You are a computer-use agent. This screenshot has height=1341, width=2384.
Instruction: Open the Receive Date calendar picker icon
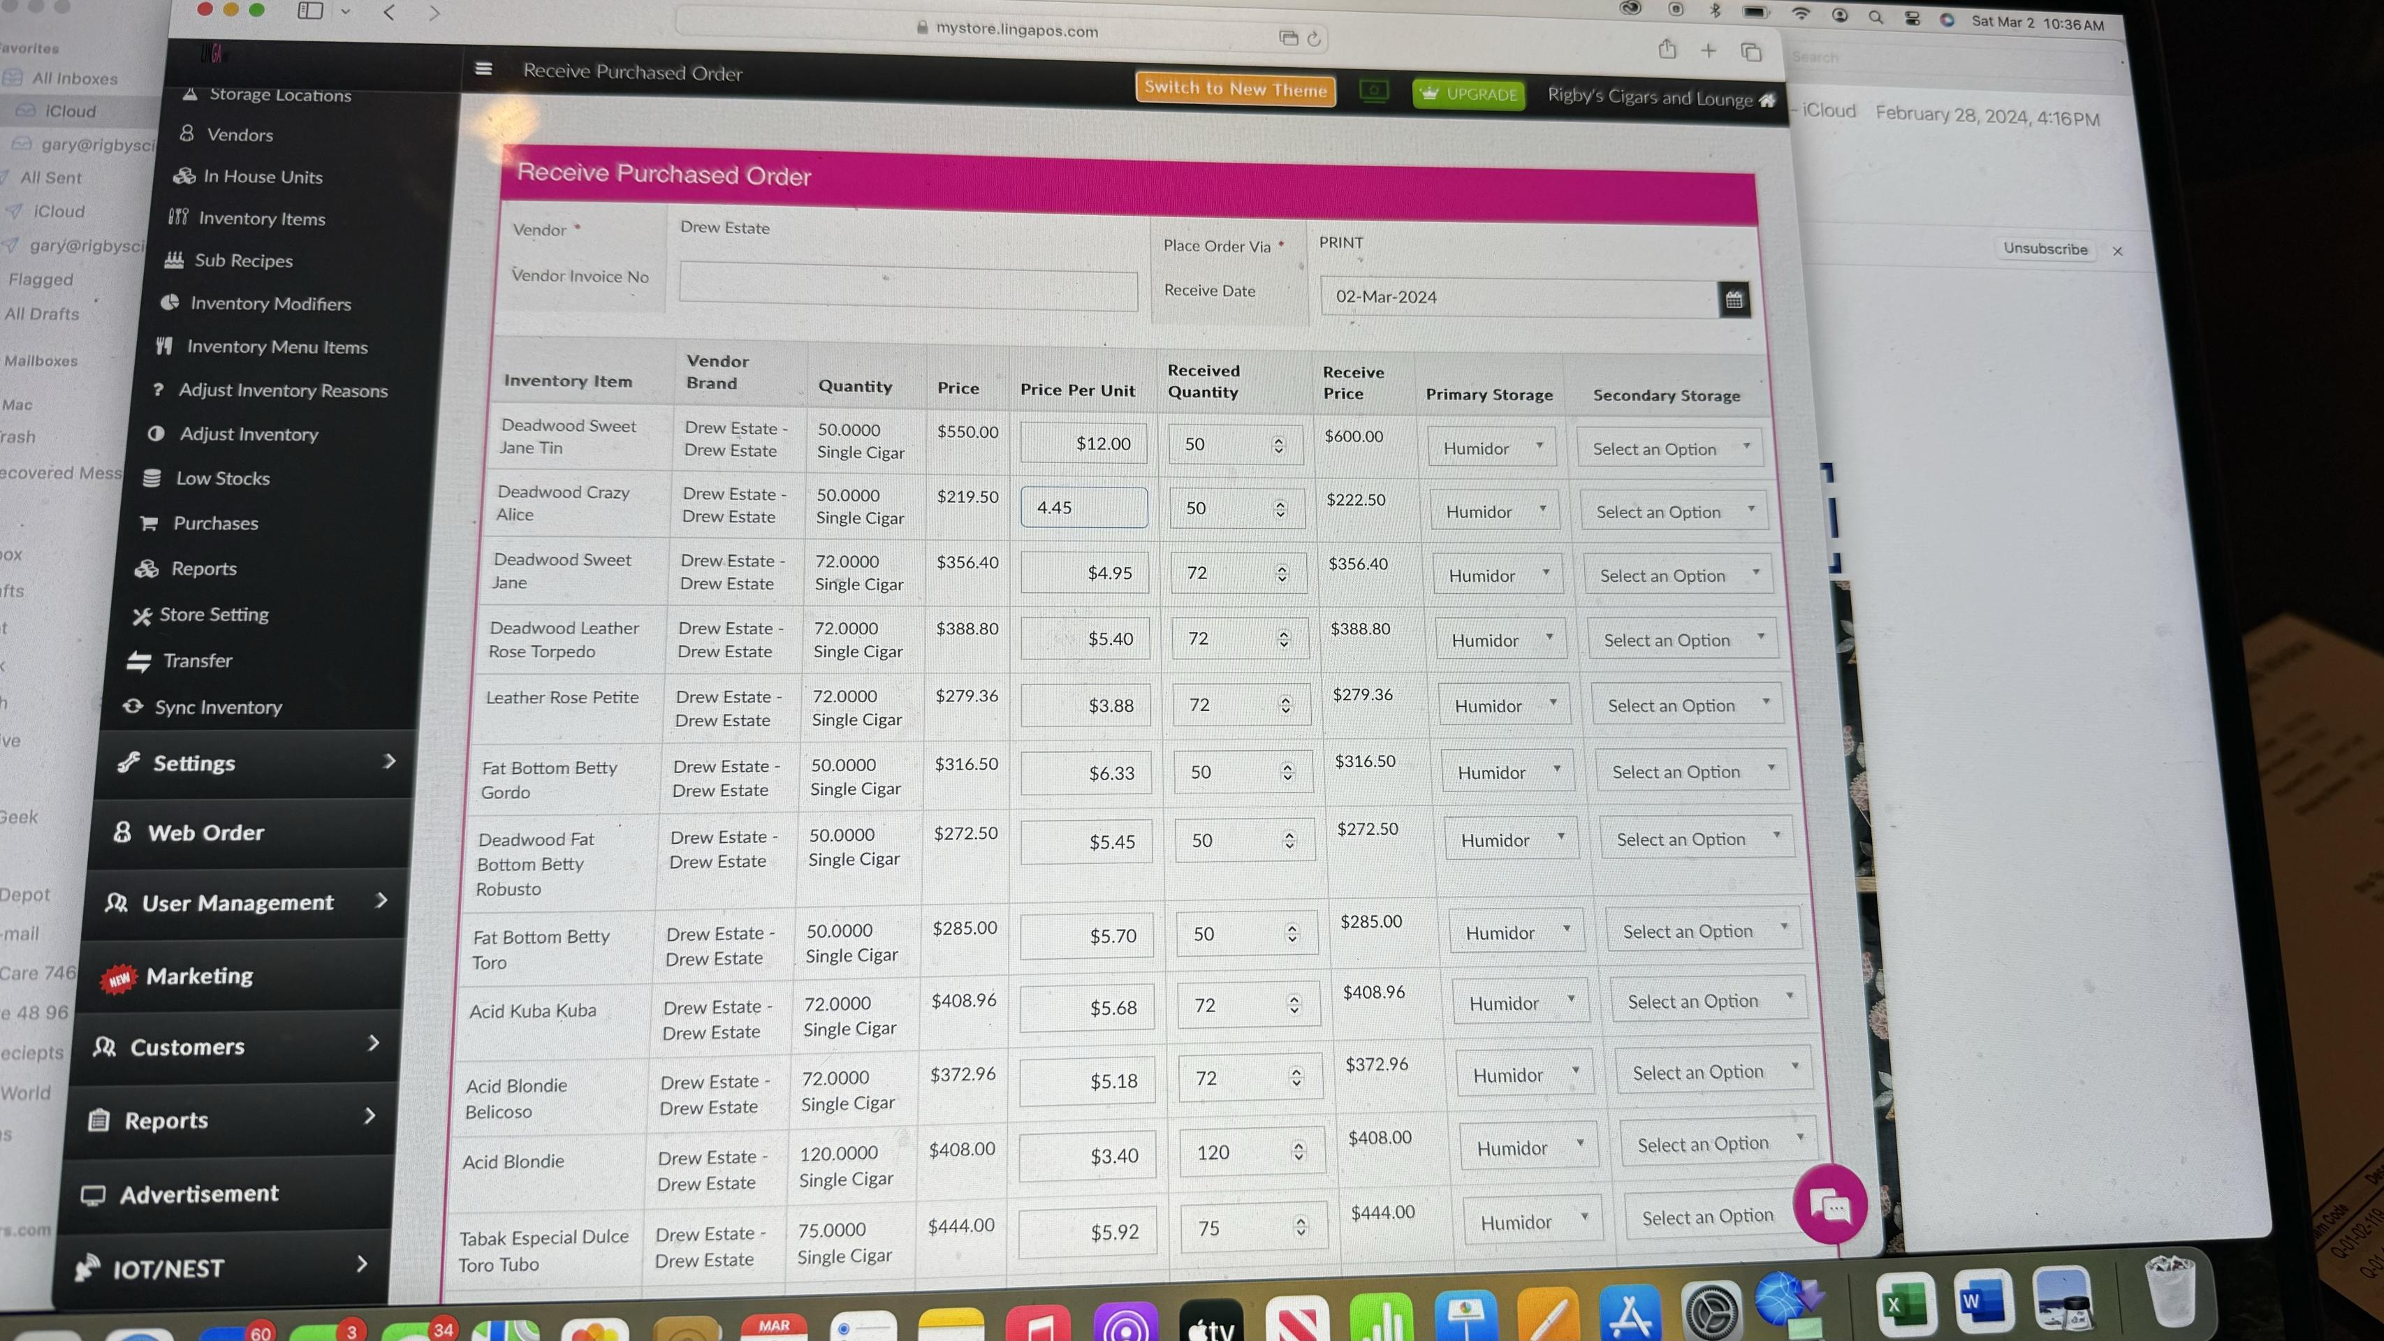pos(1734,299)
